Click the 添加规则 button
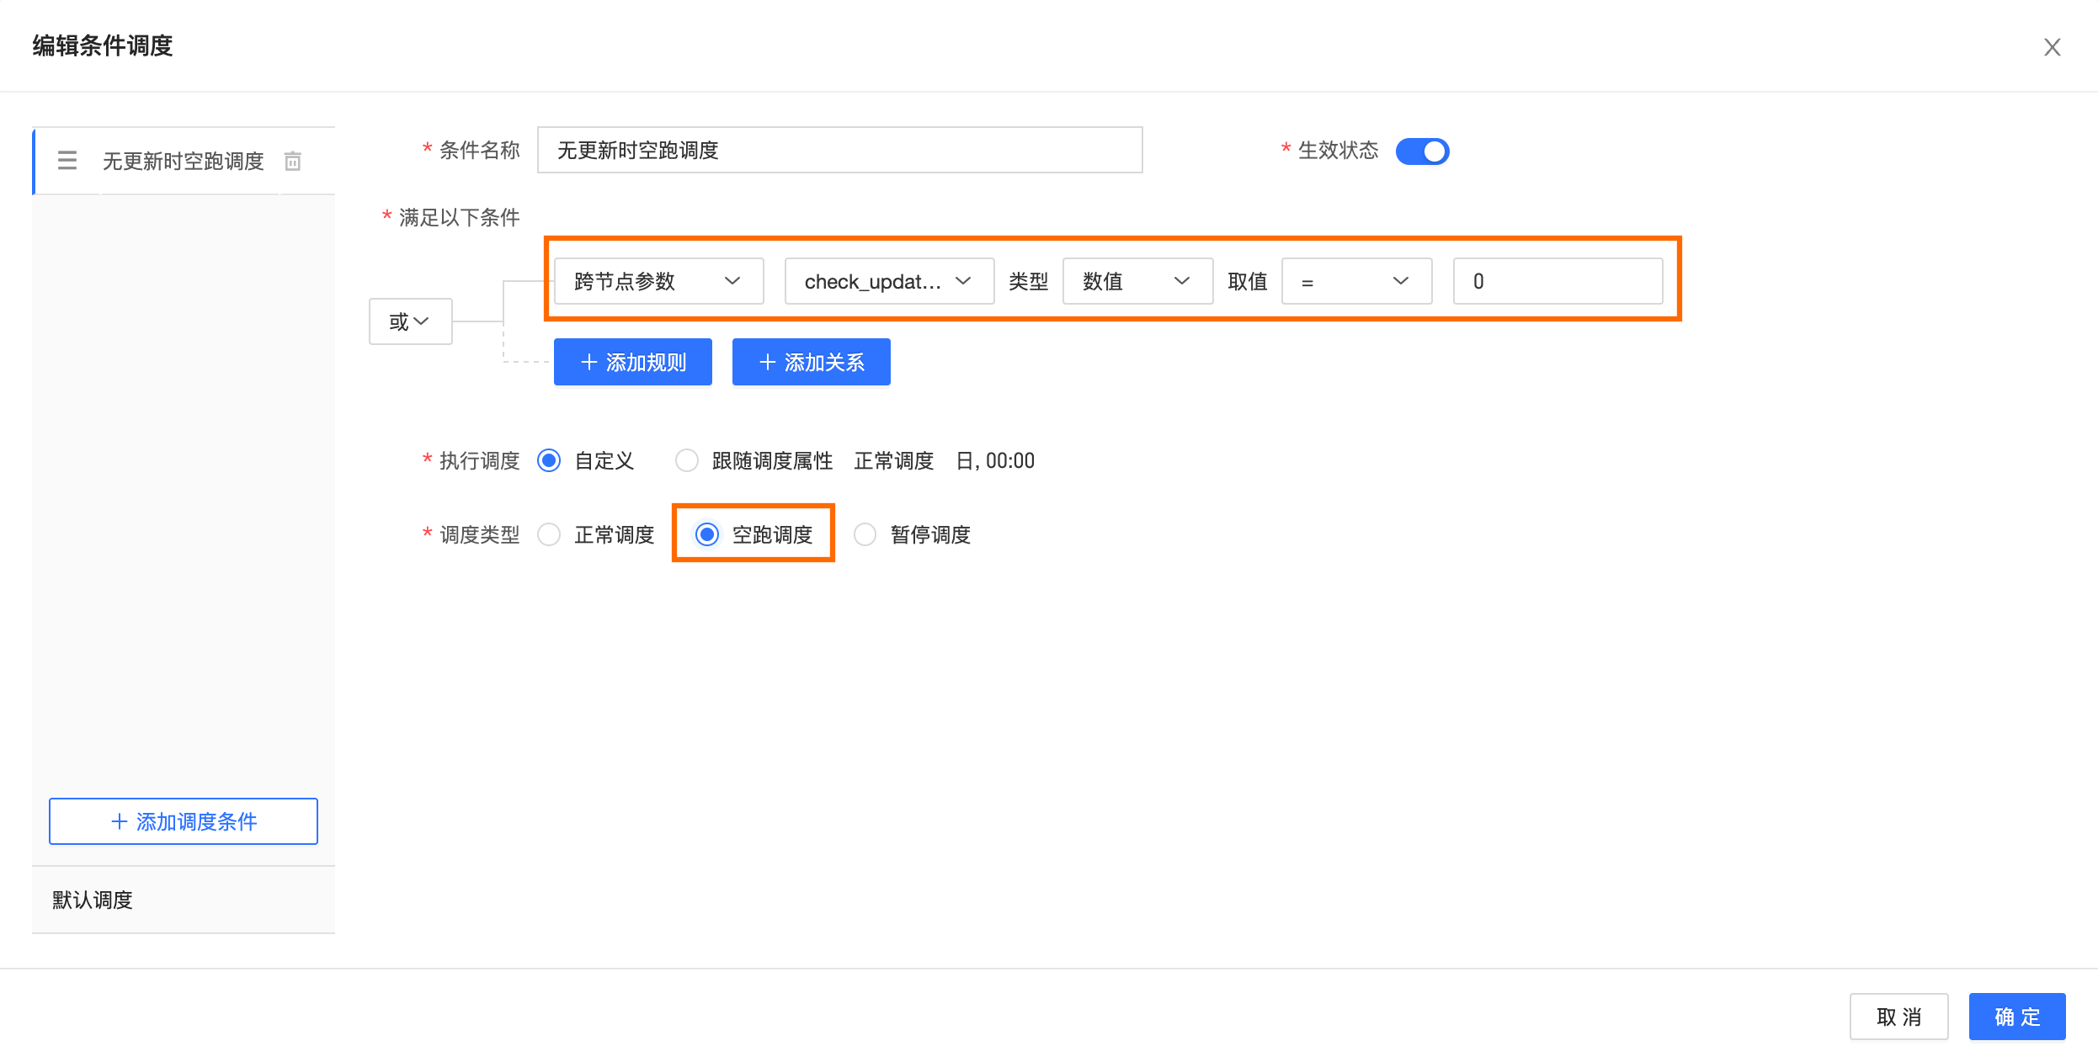 click(633, 363)
